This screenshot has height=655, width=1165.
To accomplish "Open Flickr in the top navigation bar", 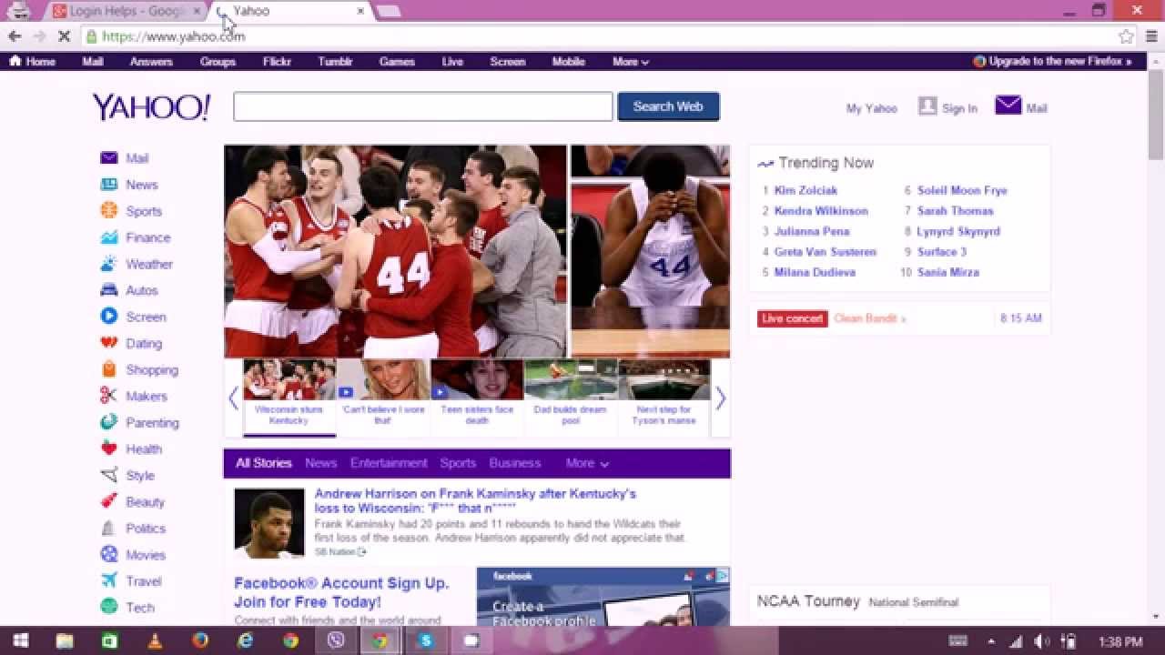I will (277, 62).
